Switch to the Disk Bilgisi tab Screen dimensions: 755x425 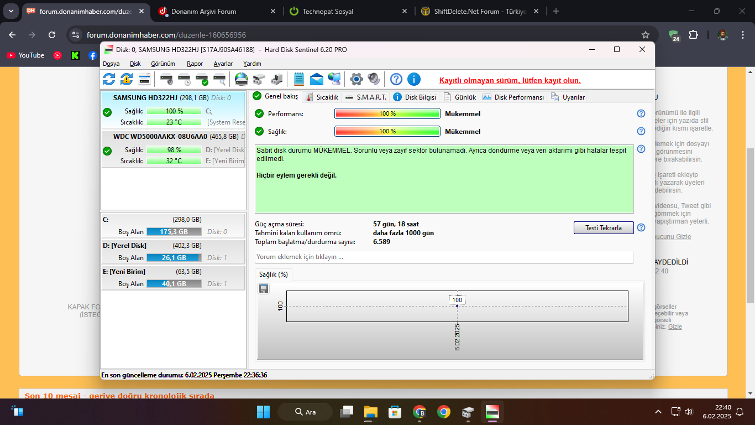pos(415,97)
